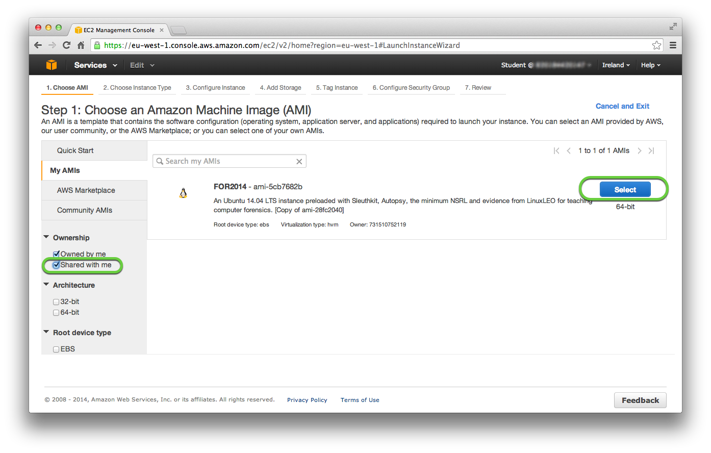The width and height of the screenshot is (711, 453).
Task: Click the Cancel and Exit link
Action: click(x=622, y=106)
